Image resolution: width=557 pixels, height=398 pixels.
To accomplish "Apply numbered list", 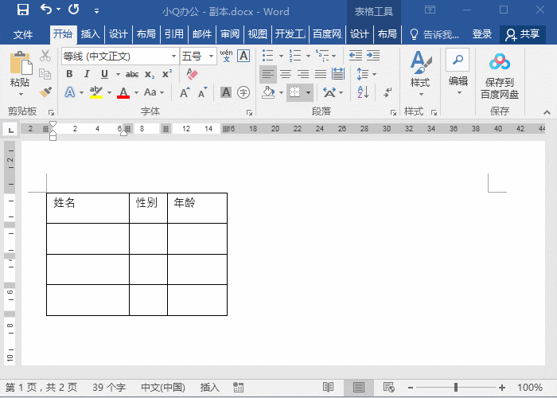I will [x=295, y=56].
